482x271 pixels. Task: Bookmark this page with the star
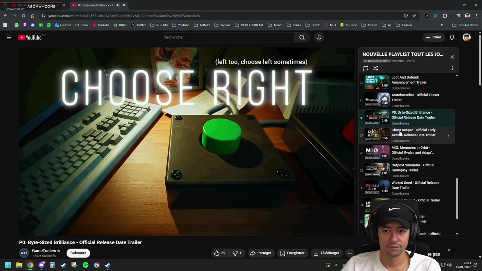pos(414,16)
